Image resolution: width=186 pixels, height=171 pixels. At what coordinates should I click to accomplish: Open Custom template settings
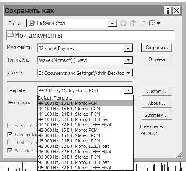coord(157,91)
